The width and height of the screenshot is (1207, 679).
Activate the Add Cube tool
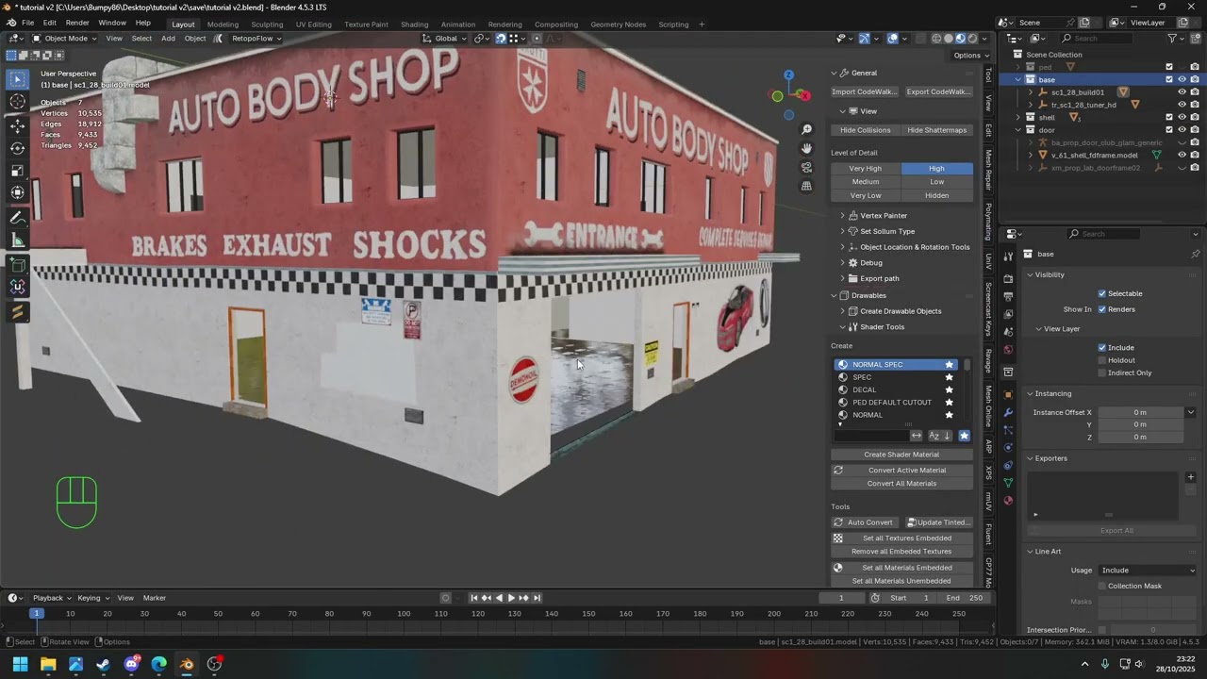click(18, 265)
